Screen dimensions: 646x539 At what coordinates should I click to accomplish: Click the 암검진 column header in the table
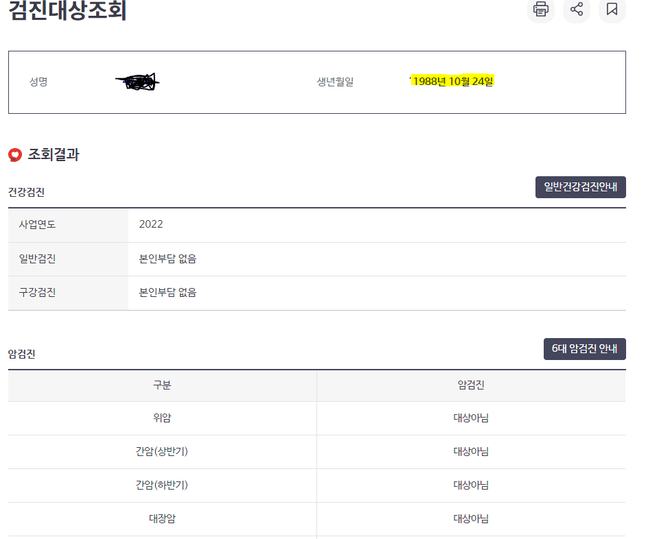point(471,385)
